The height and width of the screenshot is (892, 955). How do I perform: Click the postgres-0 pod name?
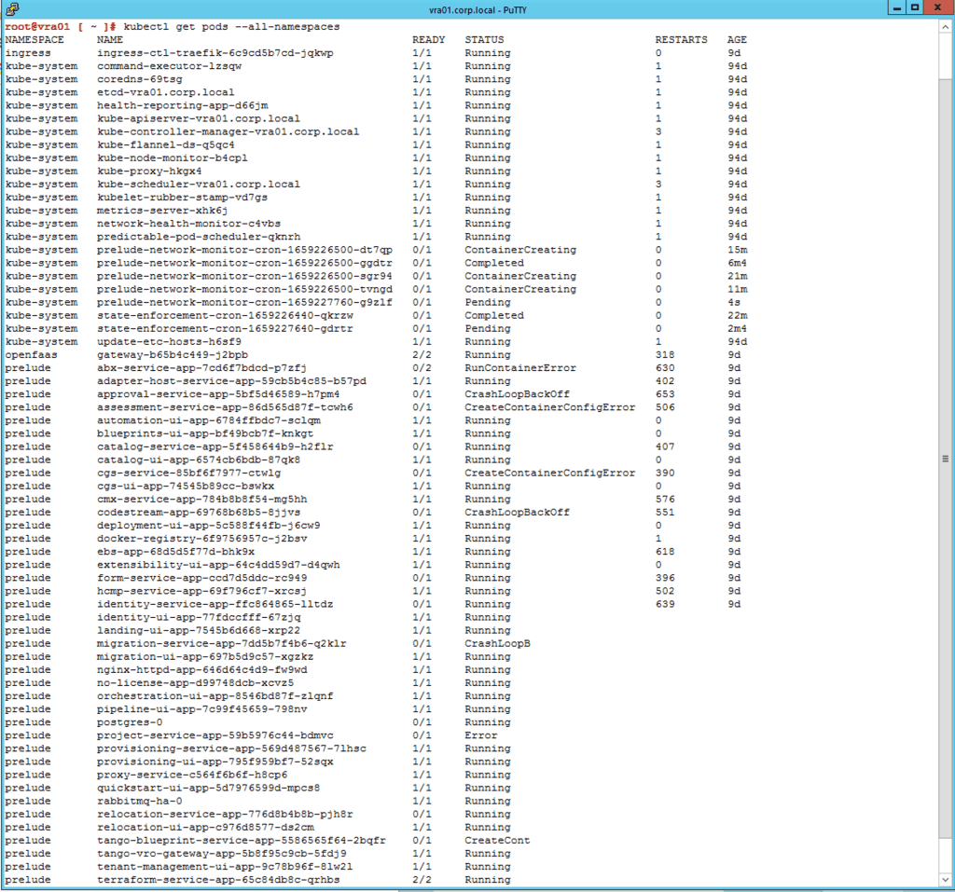point(130,722)
